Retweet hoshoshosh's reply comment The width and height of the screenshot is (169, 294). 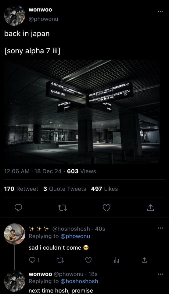coord(60,260)
